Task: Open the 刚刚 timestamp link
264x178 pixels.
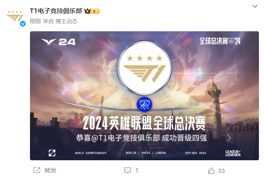Action: tap(35, 22)
